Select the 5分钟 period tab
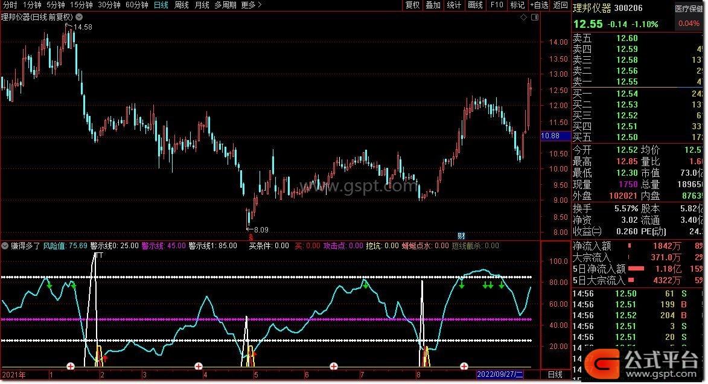The height and width of the screenshot is (384, 708). pos(56,5)
